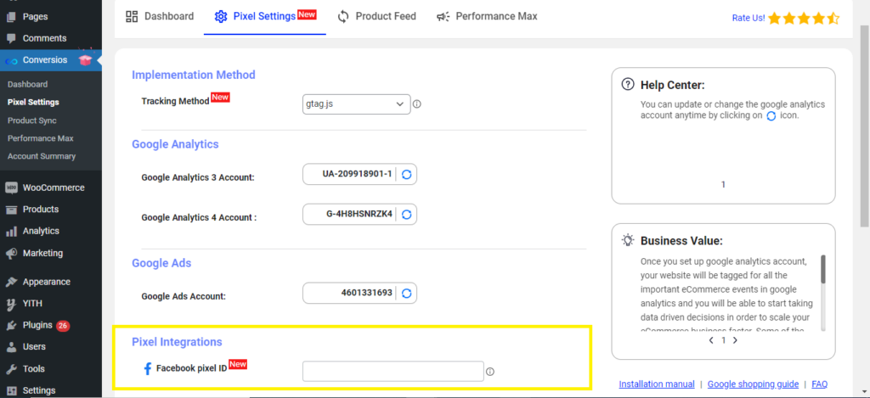Screen dimensions: 870x398
Task: Click info icon beside Tracking Method dropdown
Action: coord(417,104)
